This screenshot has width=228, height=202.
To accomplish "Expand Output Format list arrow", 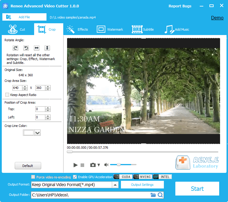I will [115, 185].
